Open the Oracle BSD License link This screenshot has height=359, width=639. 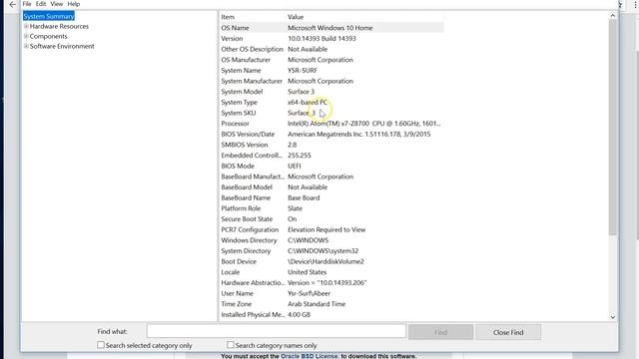click(309, 356)
